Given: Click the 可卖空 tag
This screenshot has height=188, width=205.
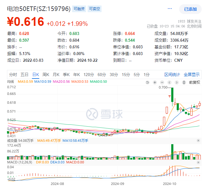Looking at the screenshot, I should [x=95, y=9].
